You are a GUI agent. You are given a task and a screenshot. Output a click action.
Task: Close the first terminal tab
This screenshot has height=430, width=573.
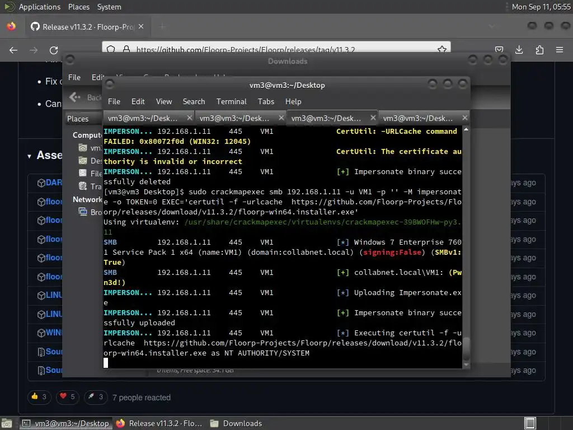[189, 118]
